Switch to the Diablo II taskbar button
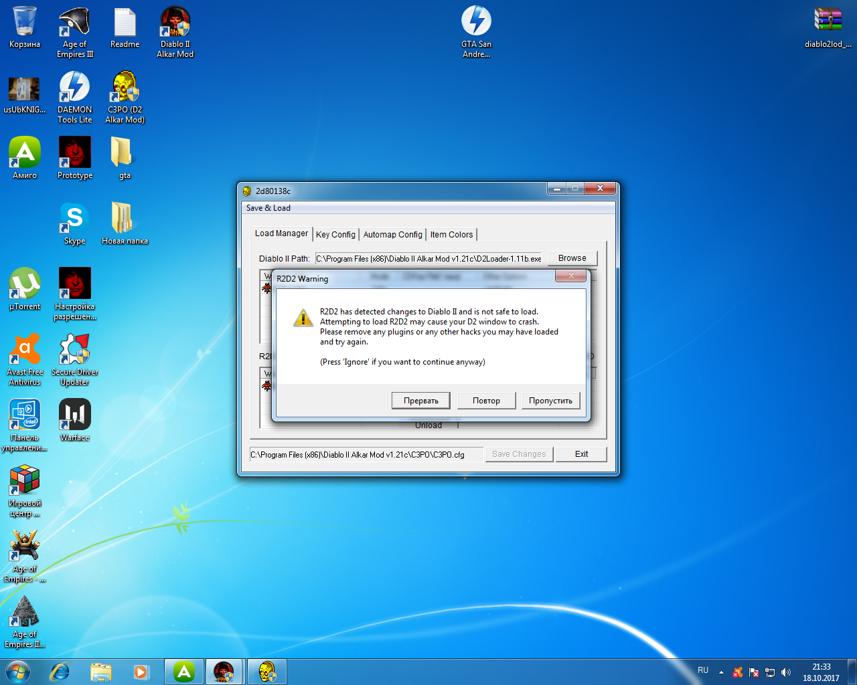 (x=224, y=672)
